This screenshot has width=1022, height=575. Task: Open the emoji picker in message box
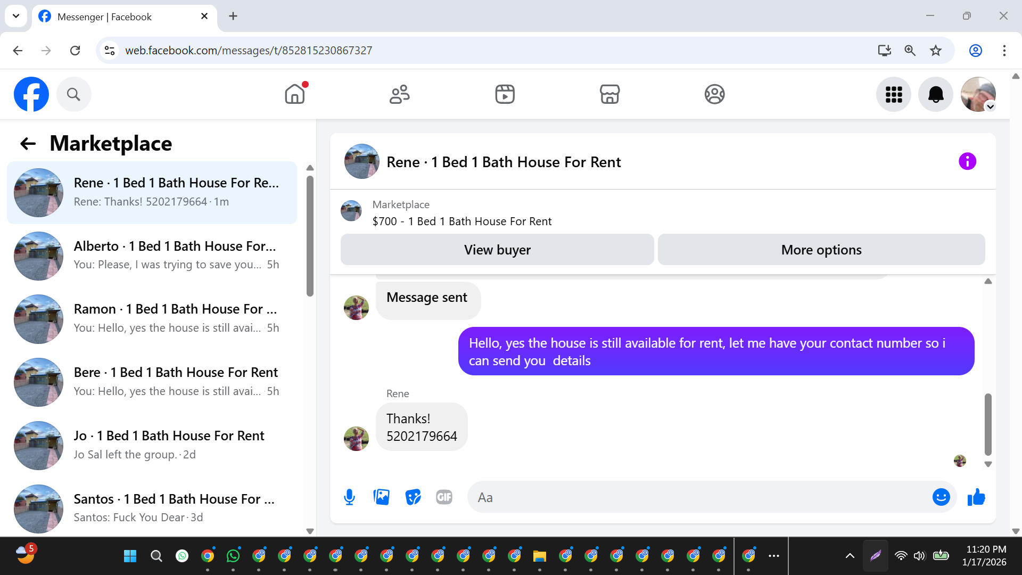(941, 497)
